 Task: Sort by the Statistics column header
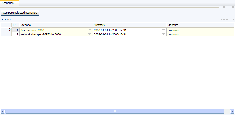coord(200,25)
